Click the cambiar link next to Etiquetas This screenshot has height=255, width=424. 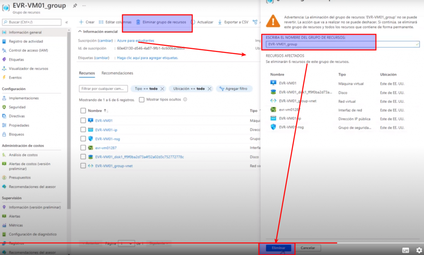(102, 58)
